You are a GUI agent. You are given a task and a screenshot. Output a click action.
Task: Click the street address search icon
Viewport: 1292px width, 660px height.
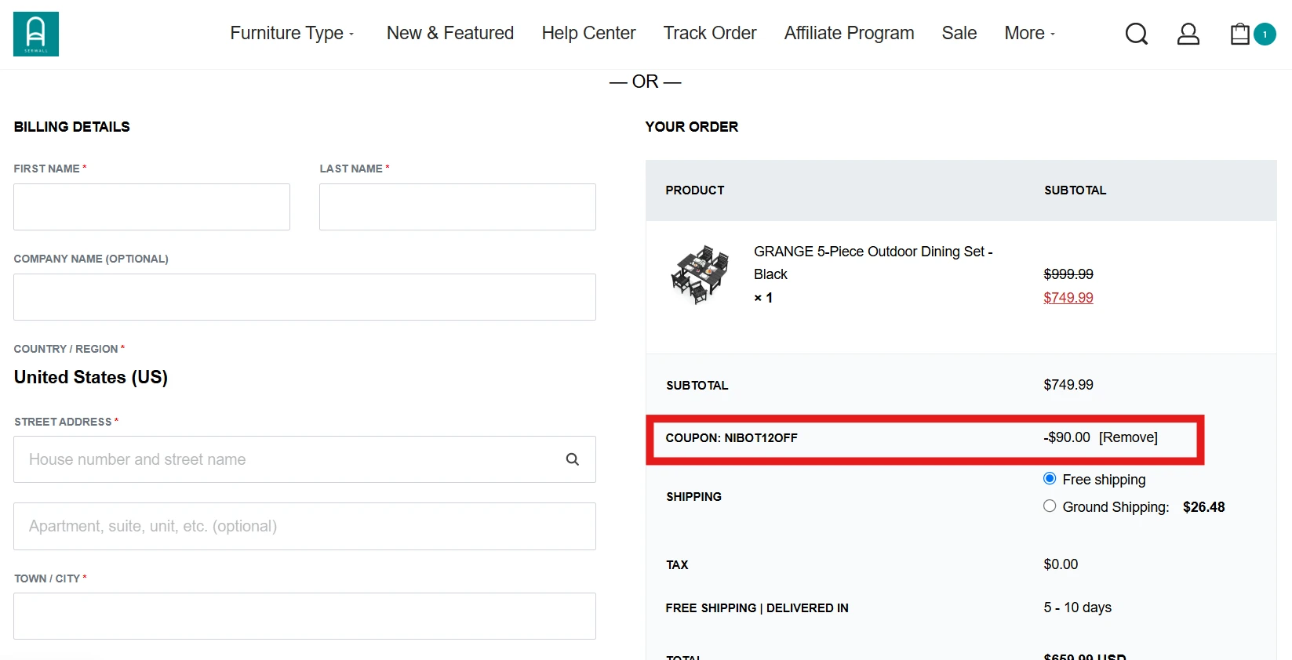(573, 459)
